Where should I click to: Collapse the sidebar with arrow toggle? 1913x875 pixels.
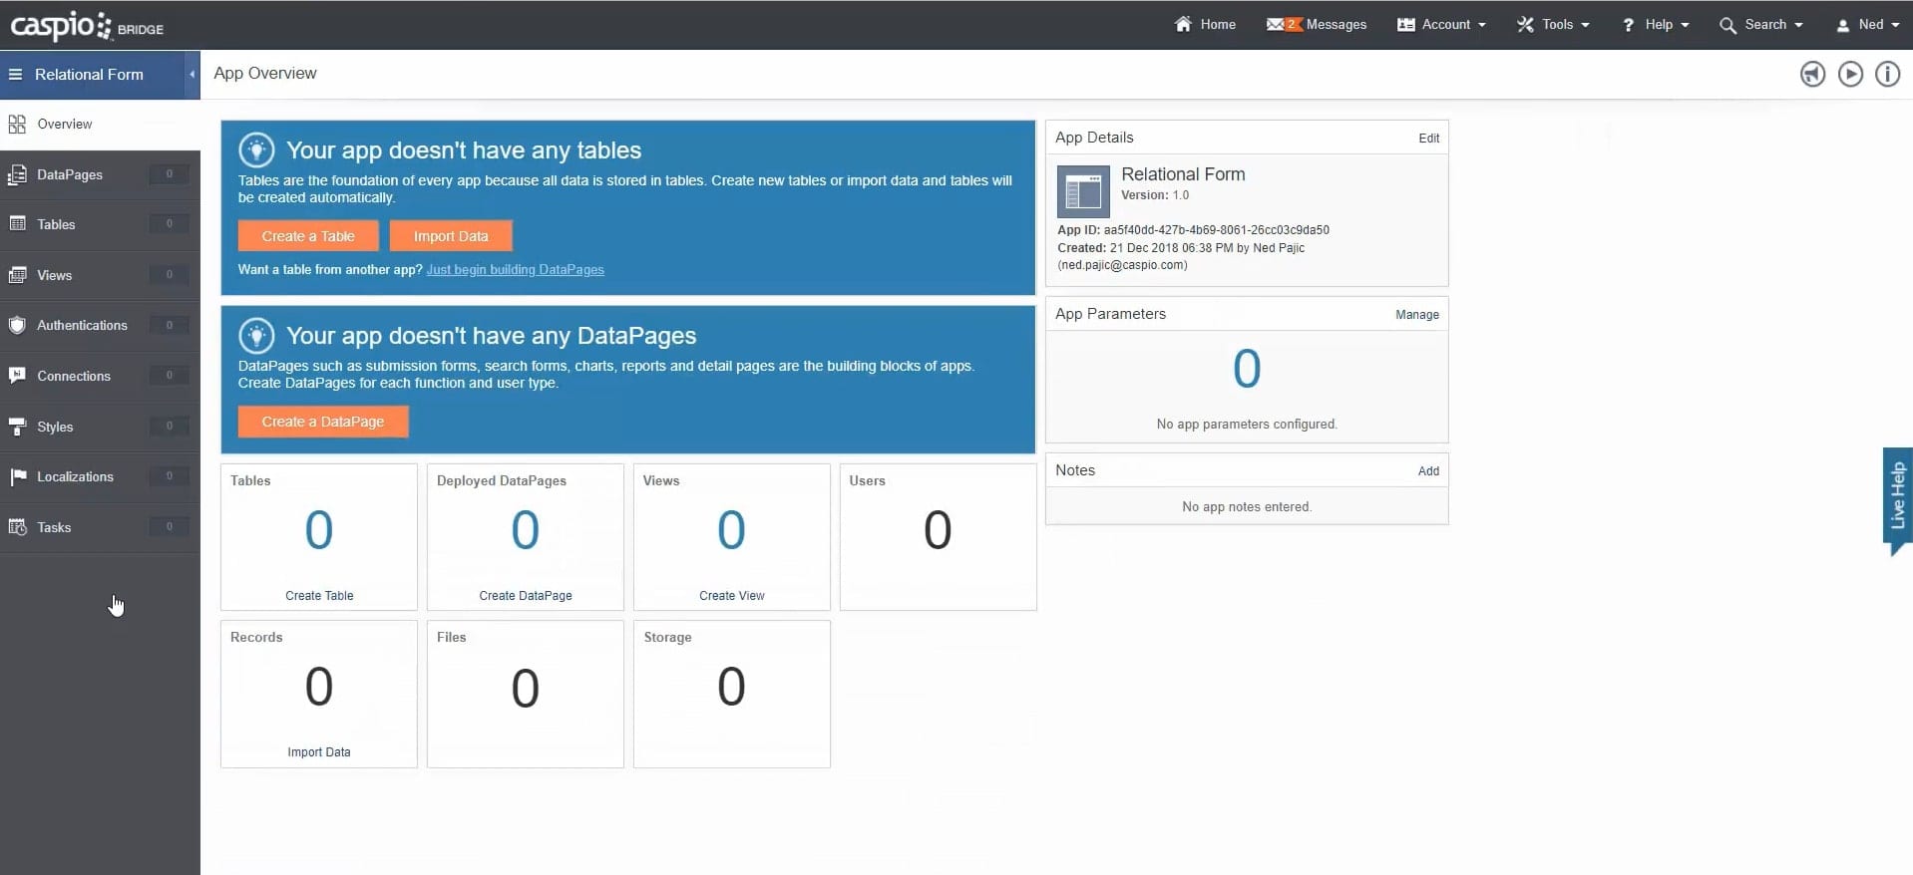[192, 75]
